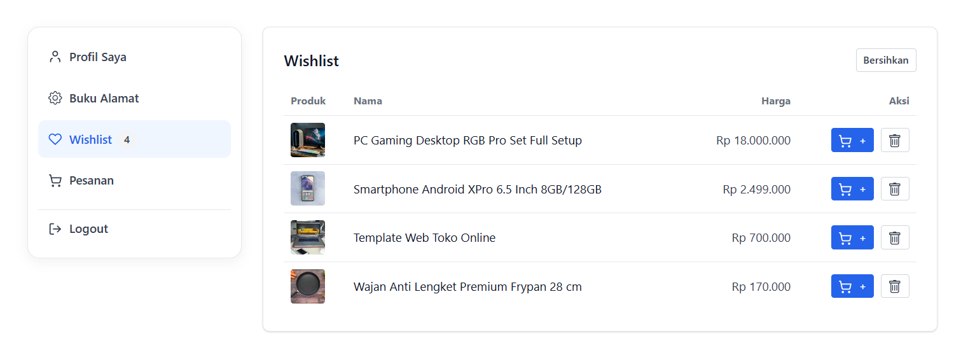Open the PC Gaming Desktop product thumbnail
The height and width of the screenshot is (364, 961).
click(x=308, y=140)
